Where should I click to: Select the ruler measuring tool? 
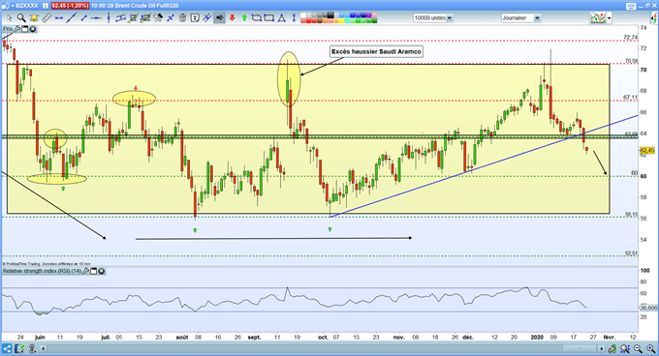click(47, 18)
